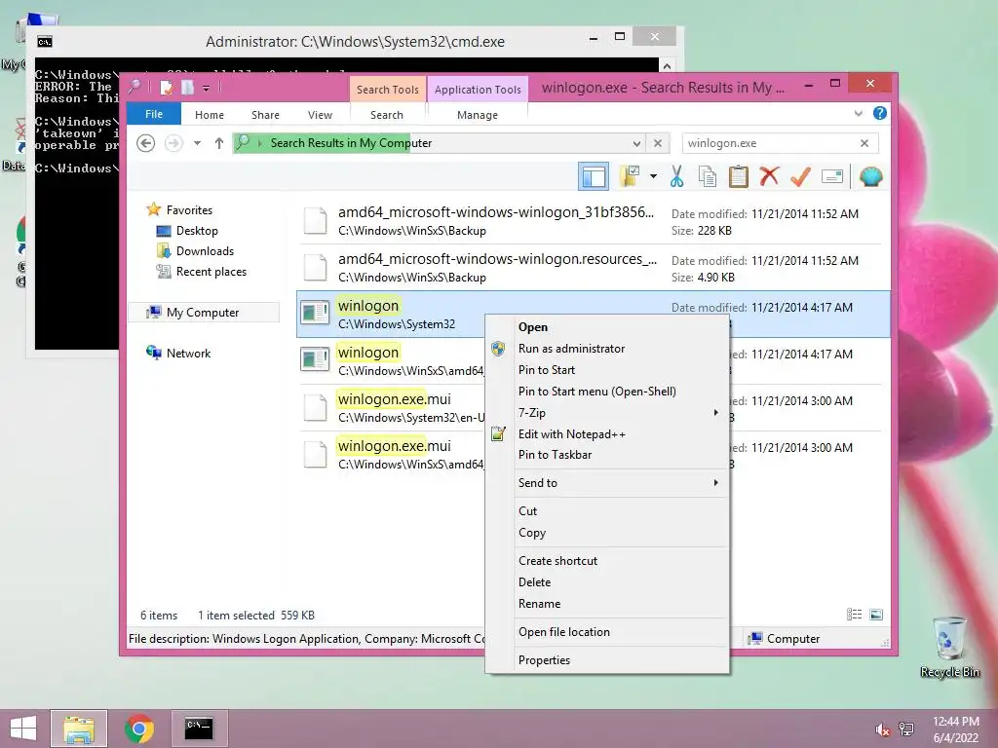Open Customize Quick Access Toolbar dropdown
998x748 pixels.
coord(207,88)
